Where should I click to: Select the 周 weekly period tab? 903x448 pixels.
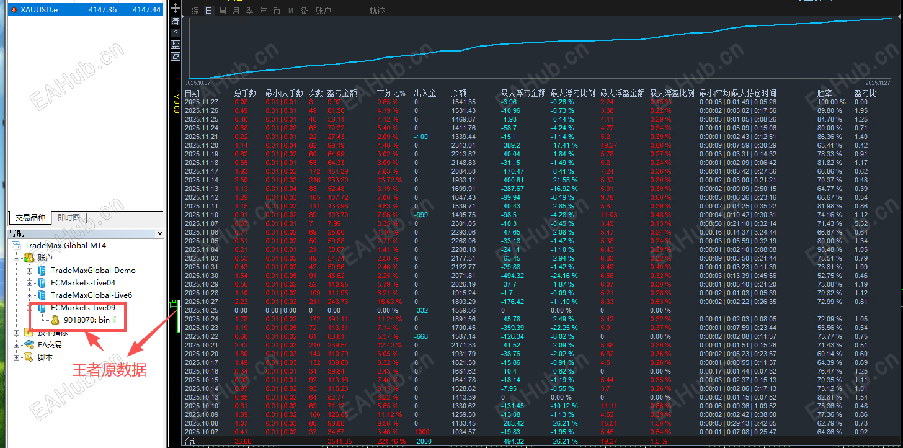(x=223, y=11)
